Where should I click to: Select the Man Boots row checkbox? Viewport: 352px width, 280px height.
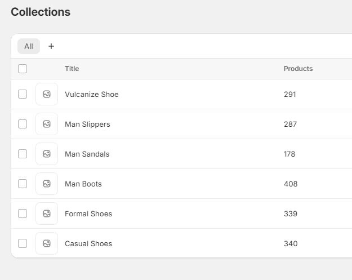[23, 184]
